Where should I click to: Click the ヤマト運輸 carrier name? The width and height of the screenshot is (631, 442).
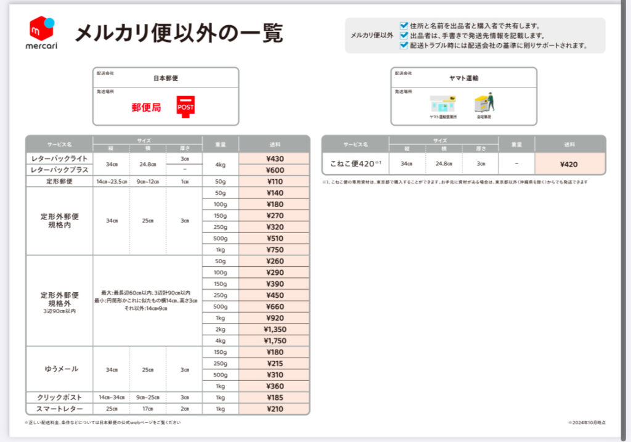463,78
